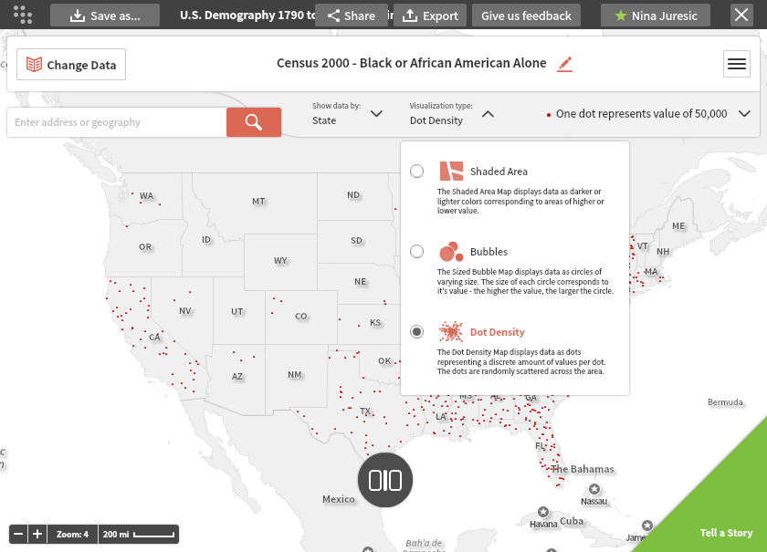Screen dimensions: 767x552
Task: Click the Change Data button
Action: (71, 65)
